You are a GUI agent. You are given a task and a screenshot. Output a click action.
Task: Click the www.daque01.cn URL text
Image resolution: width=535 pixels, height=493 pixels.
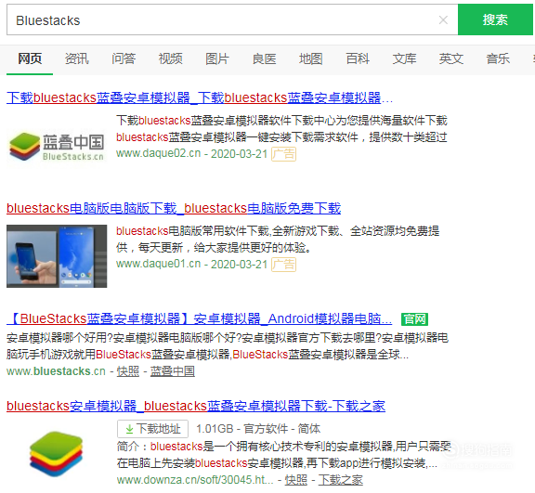(158, 265)
